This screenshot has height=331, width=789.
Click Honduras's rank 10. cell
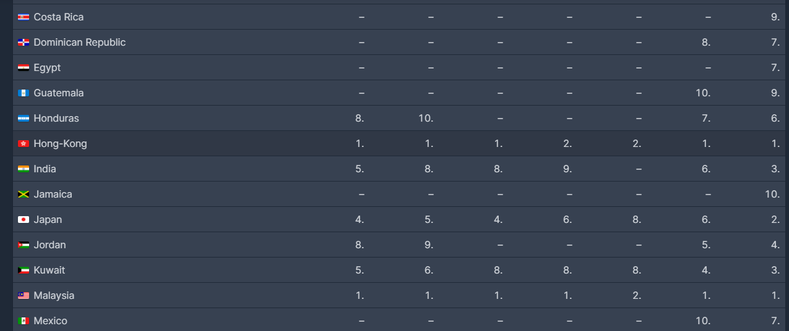pos(425,119)
